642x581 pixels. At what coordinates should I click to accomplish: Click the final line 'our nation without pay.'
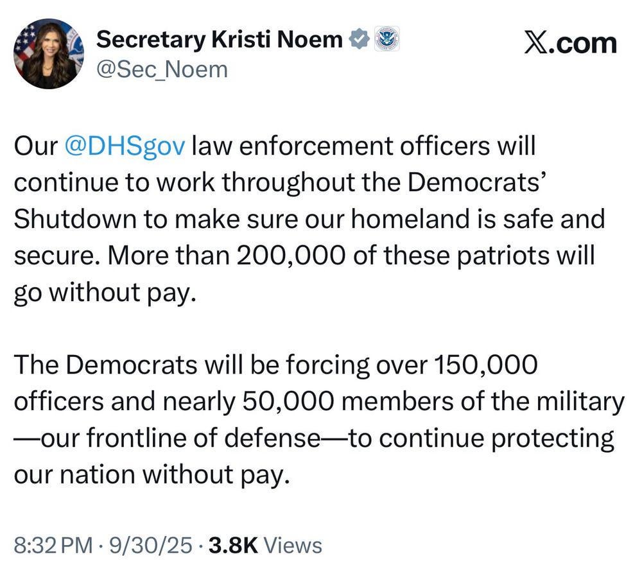[x=148, y=475]
